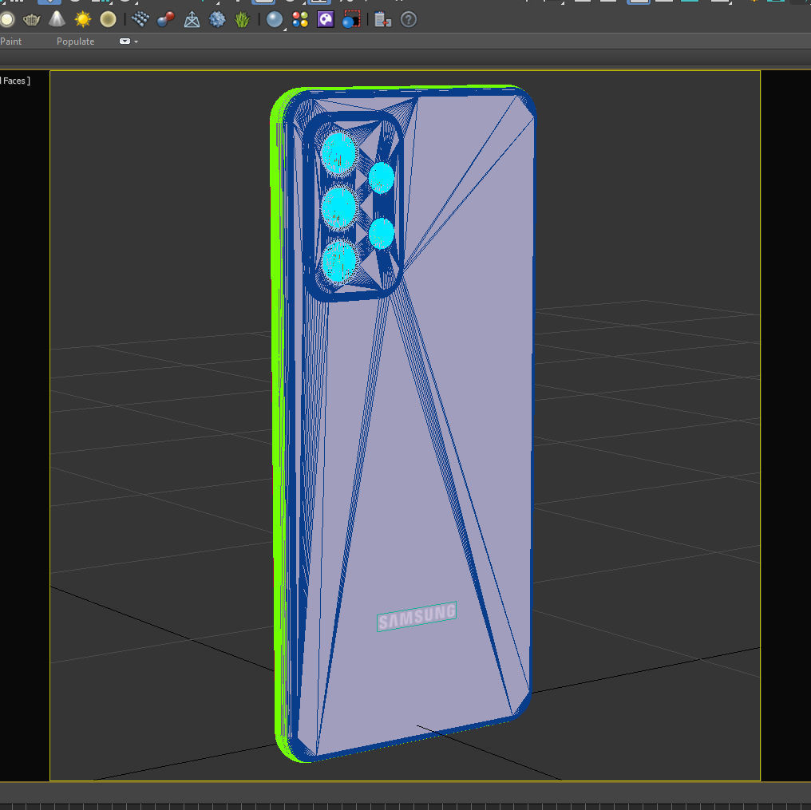The height and width of the screenshot is (810, 811).
Task: Select the red and blue linked spheres icon
Action: pos(165,20)
